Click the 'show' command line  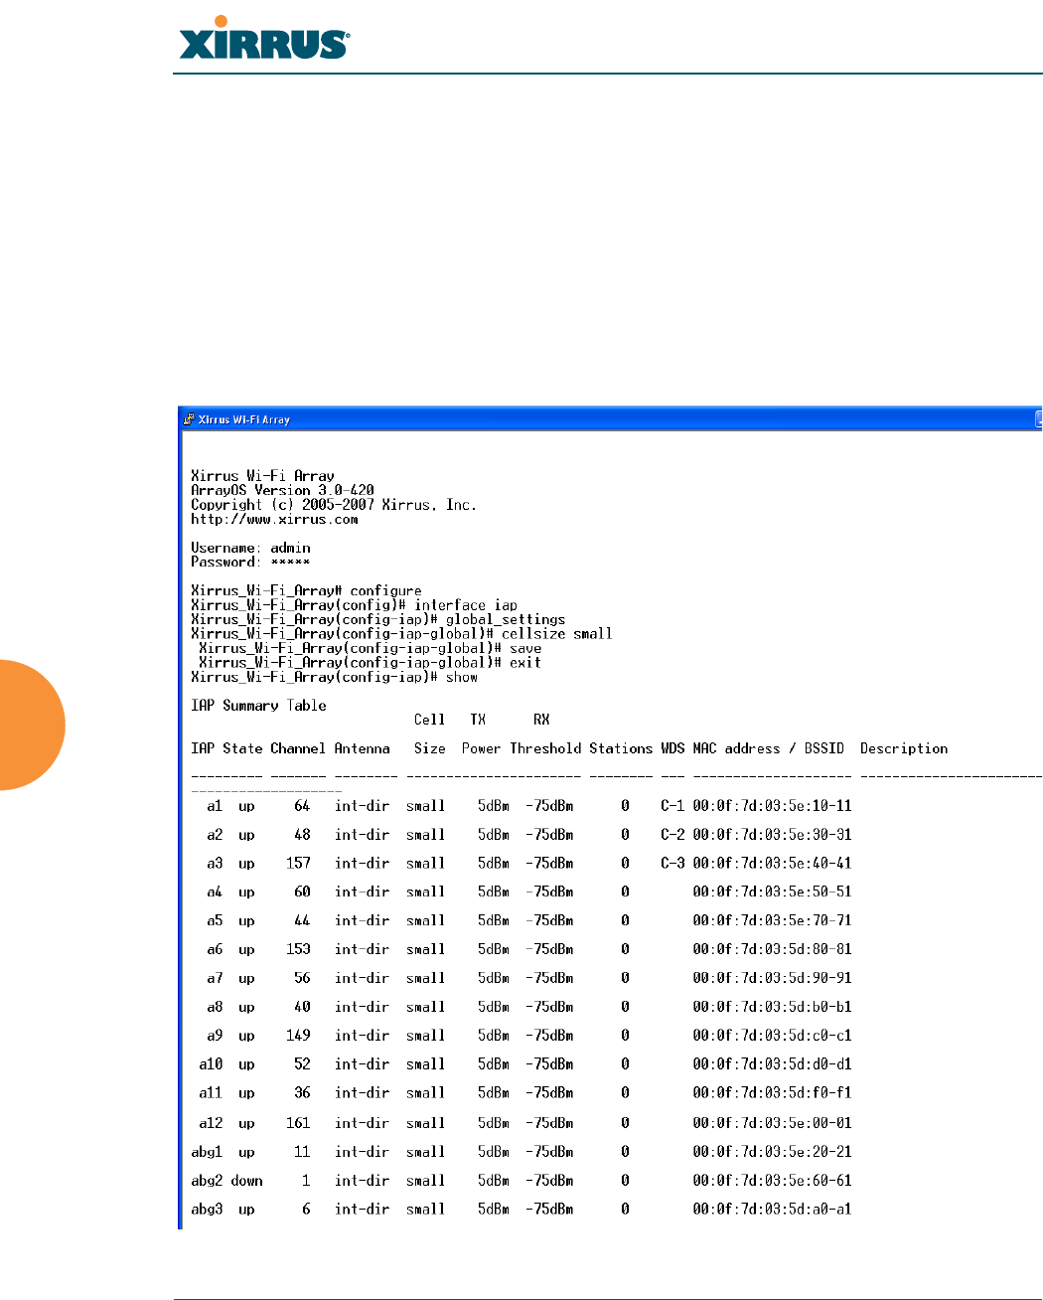pyautogui.click(x=334, y=678)
